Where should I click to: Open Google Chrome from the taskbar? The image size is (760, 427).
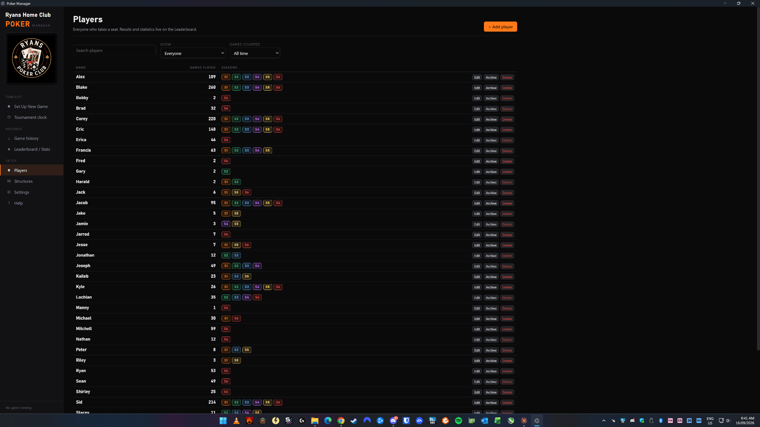(341, 421)
